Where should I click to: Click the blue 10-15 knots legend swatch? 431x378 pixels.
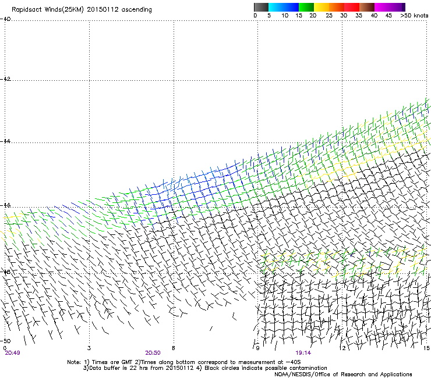(291, 7)
